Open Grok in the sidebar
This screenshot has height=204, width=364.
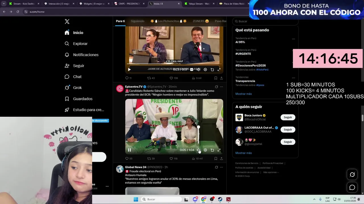tap(73, 88)
